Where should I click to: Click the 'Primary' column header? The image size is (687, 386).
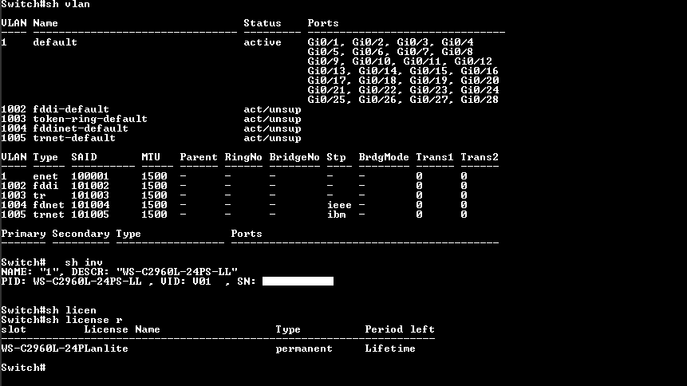point(23,234)
